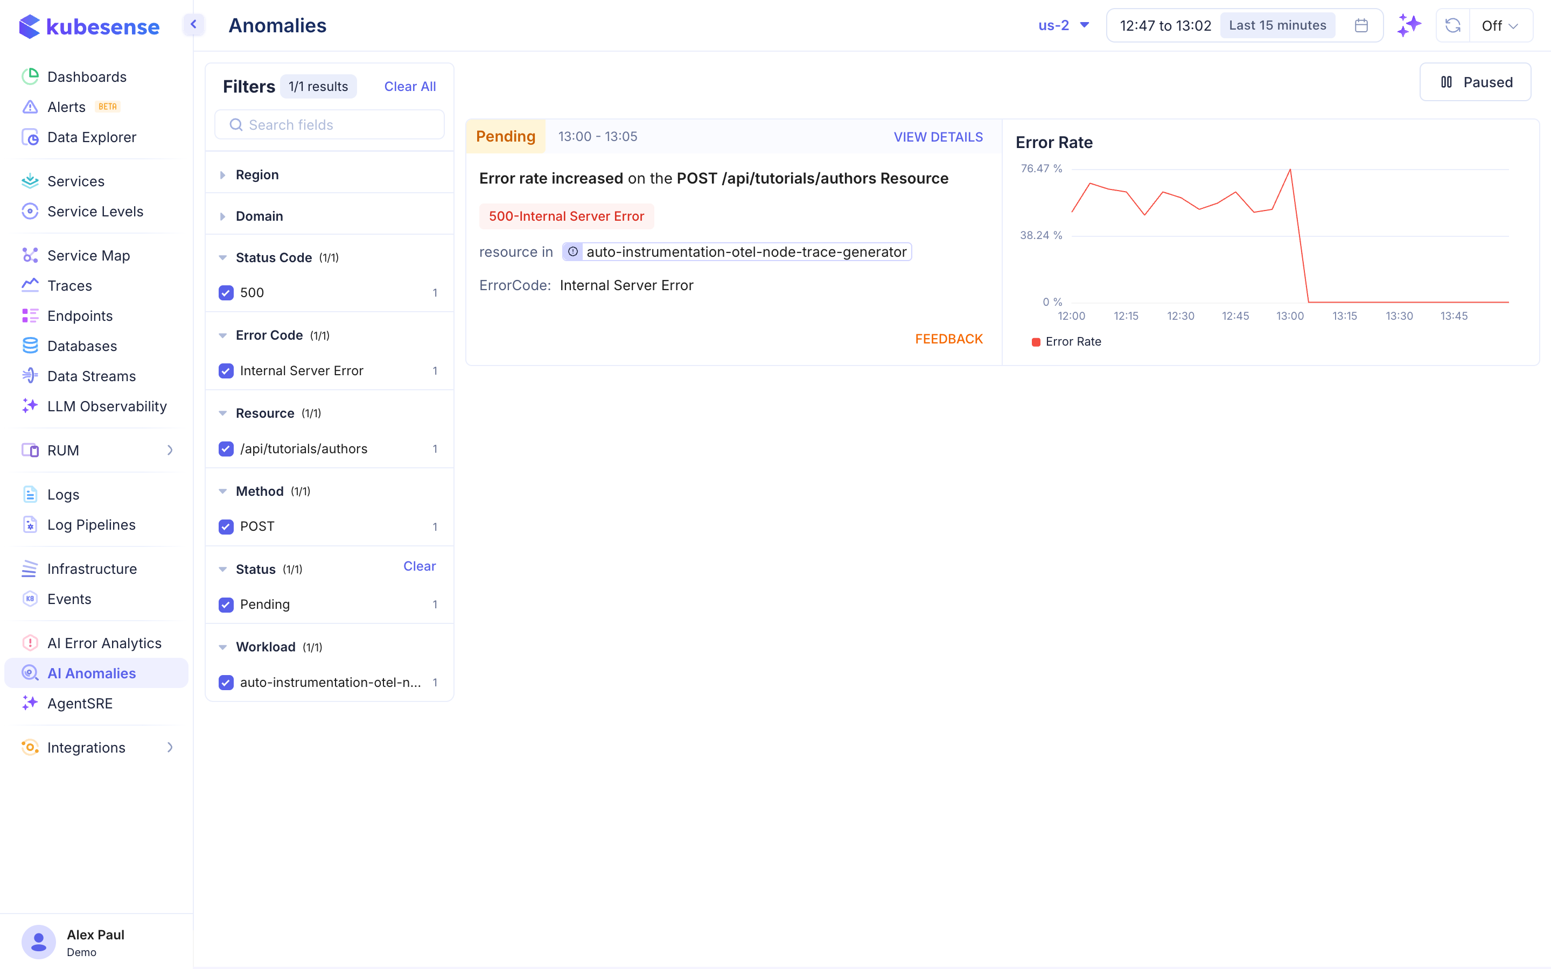
Task: Click the Databases icon in sidebar
Action: tap(30, 346)
